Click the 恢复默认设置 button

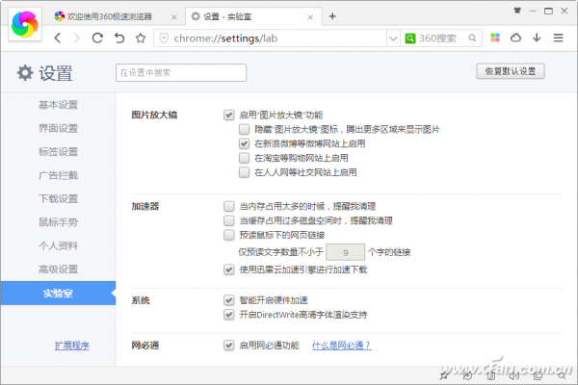pos(511,71)
